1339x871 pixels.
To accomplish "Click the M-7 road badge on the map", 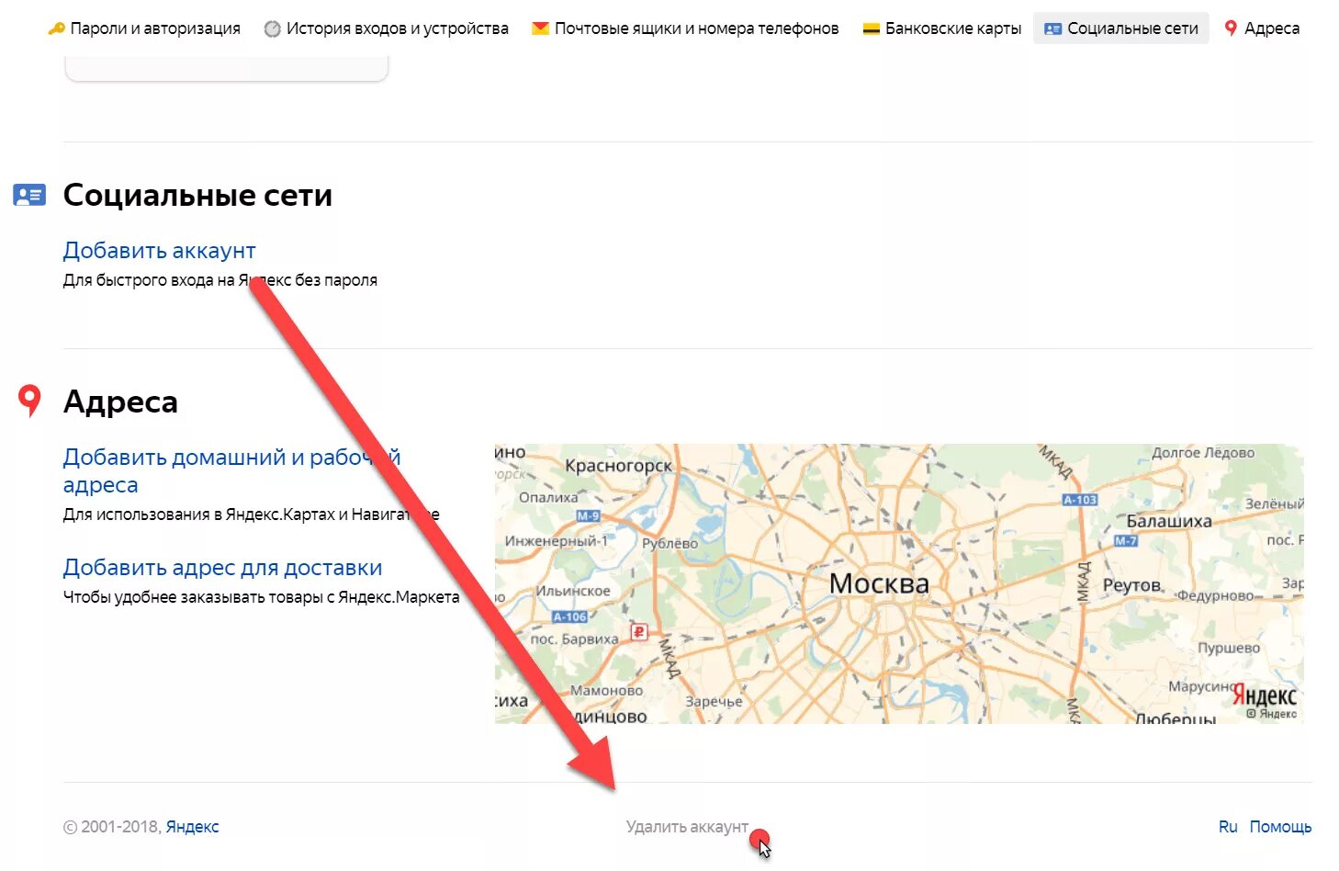I will coord(1126,541).
